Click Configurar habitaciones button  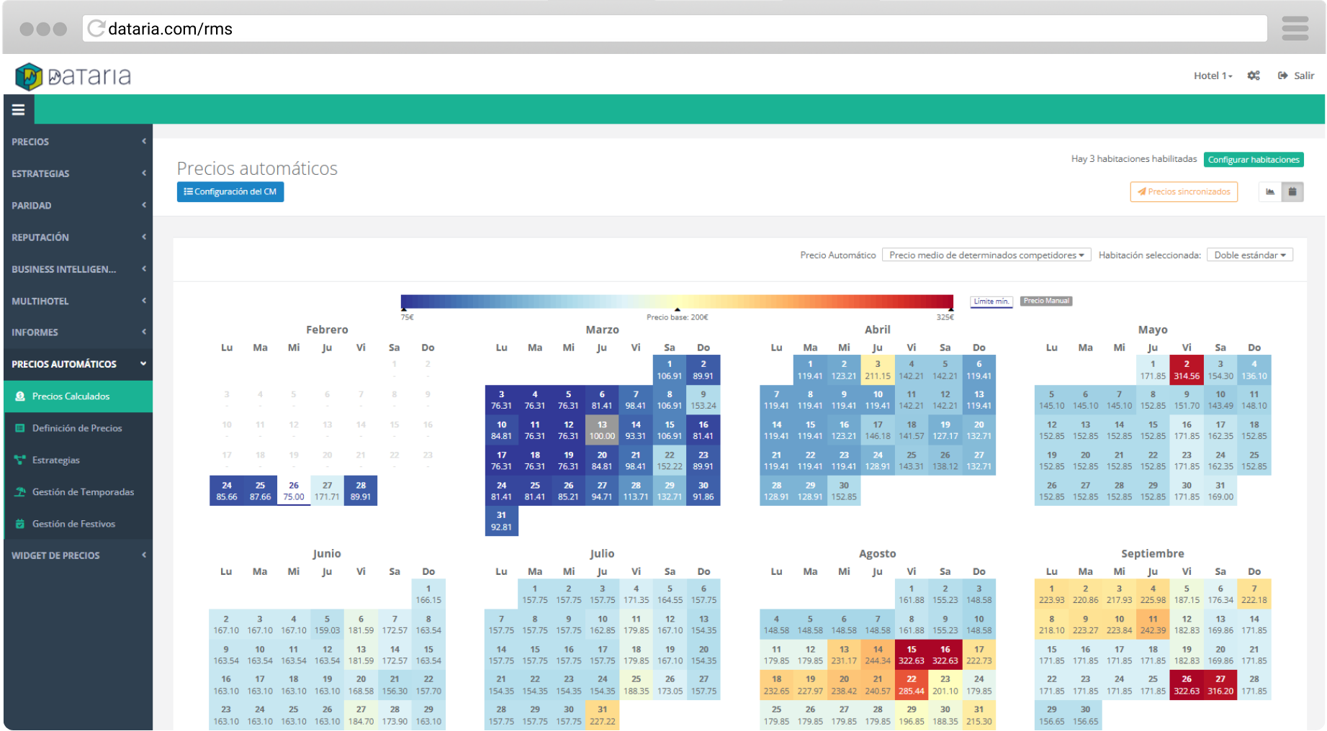point(1254,160)
